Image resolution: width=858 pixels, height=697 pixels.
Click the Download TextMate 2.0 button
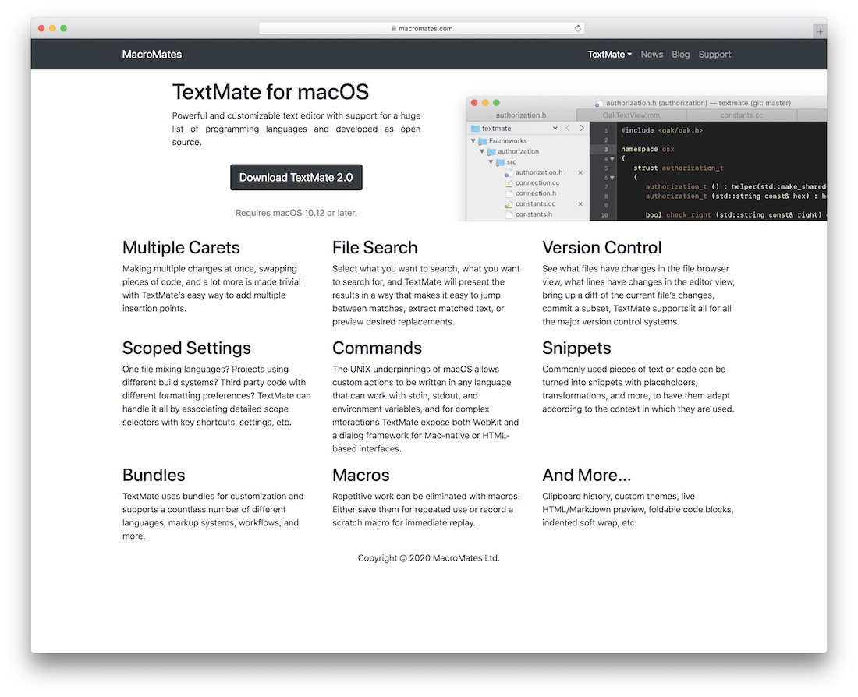[296, 177]
